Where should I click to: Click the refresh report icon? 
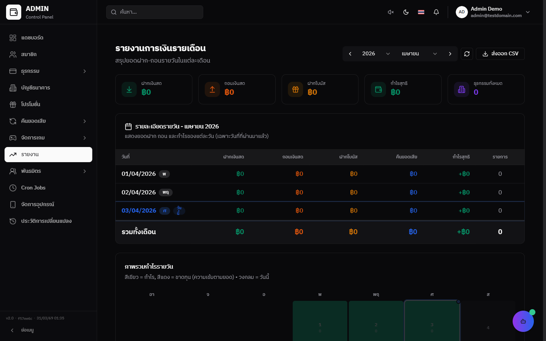(467, 54)
